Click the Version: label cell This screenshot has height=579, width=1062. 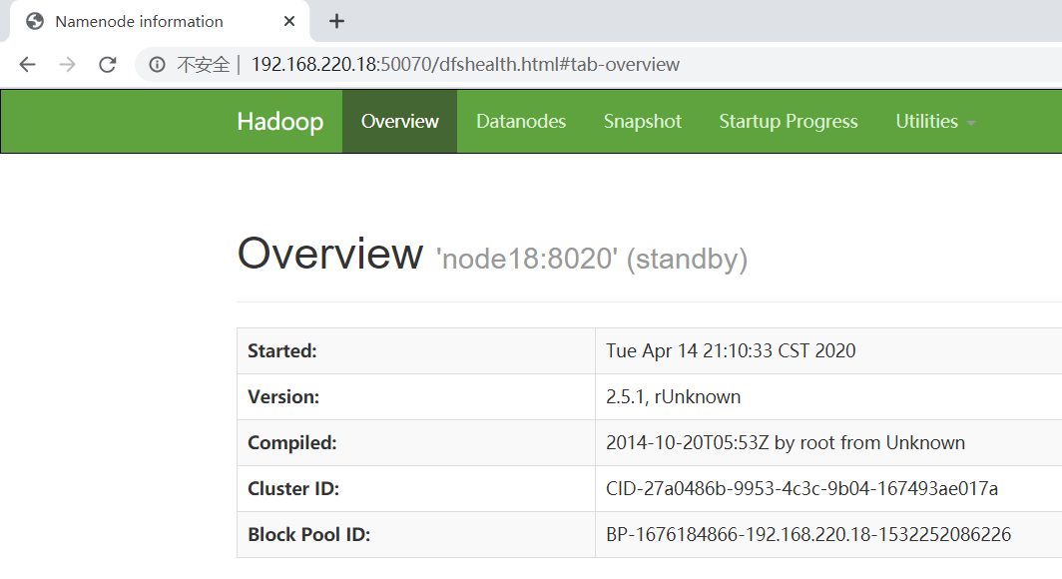pyautogui.click(x=416, y=397)
